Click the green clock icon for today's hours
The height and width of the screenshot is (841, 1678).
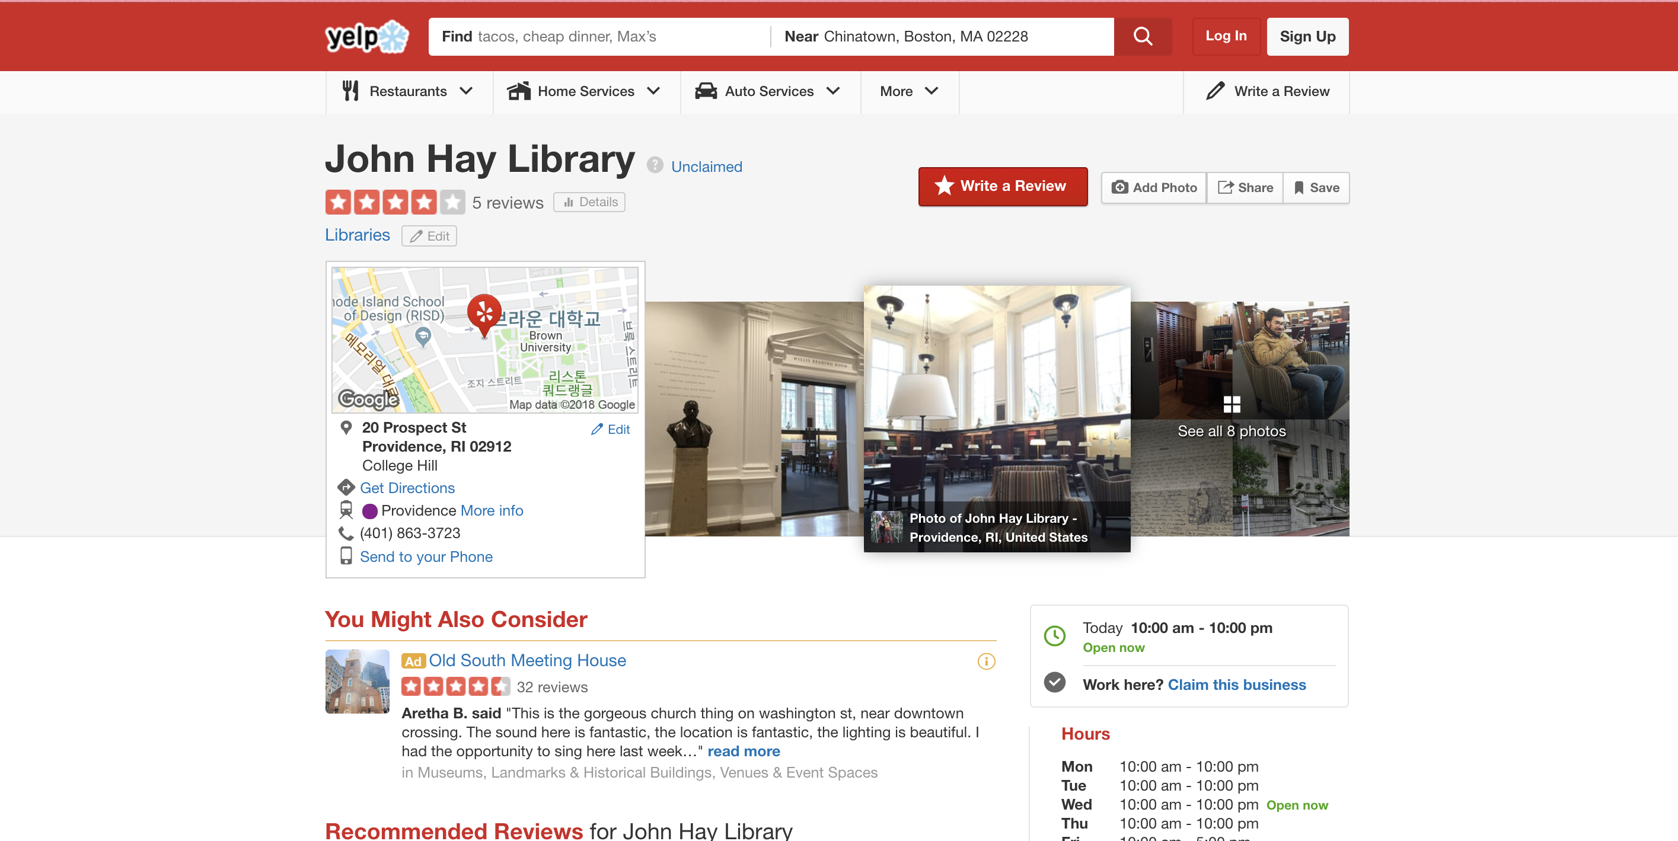(x=1055, y=635)
